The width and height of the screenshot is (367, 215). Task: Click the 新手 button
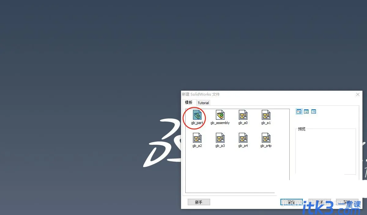point(199,202)
